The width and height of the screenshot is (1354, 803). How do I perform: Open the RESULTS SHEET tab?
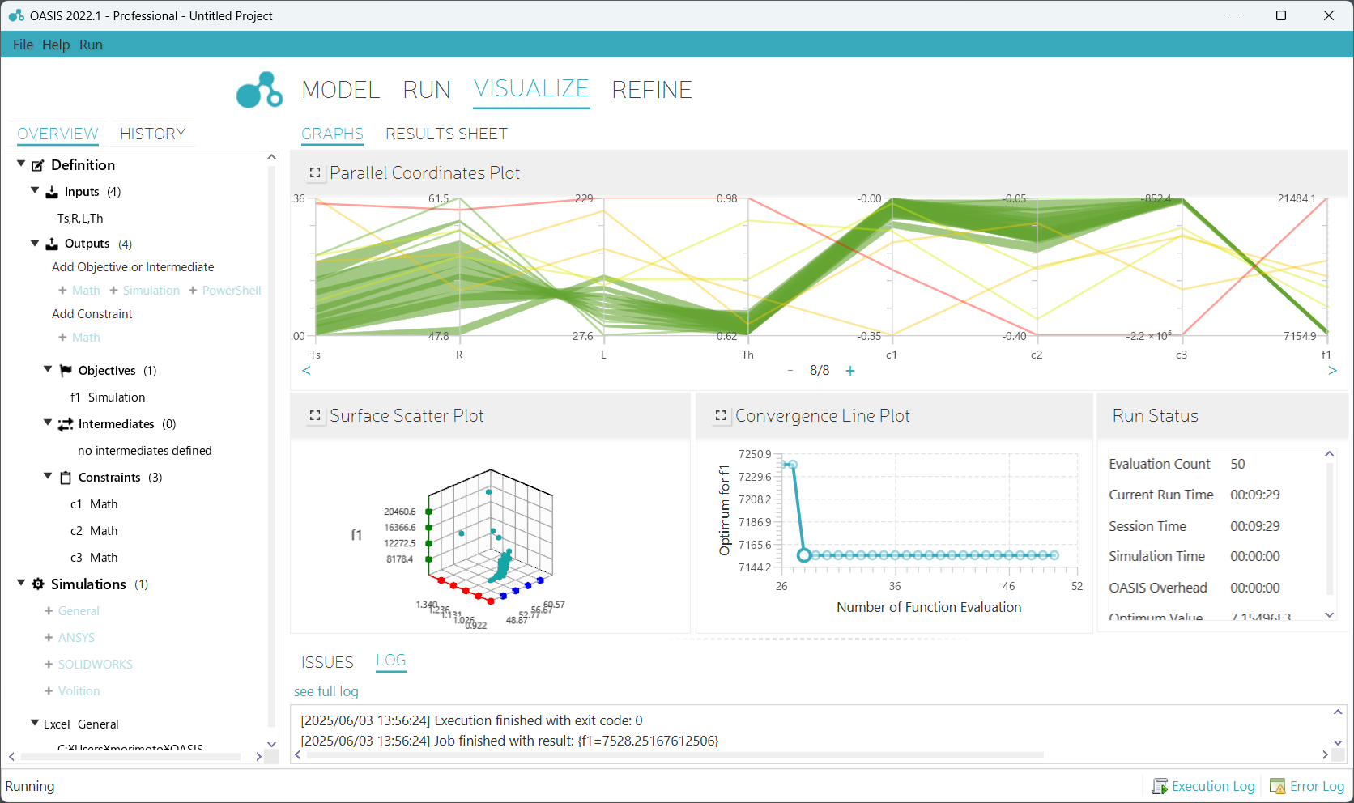pyautogui.click(x=446, y=134)
